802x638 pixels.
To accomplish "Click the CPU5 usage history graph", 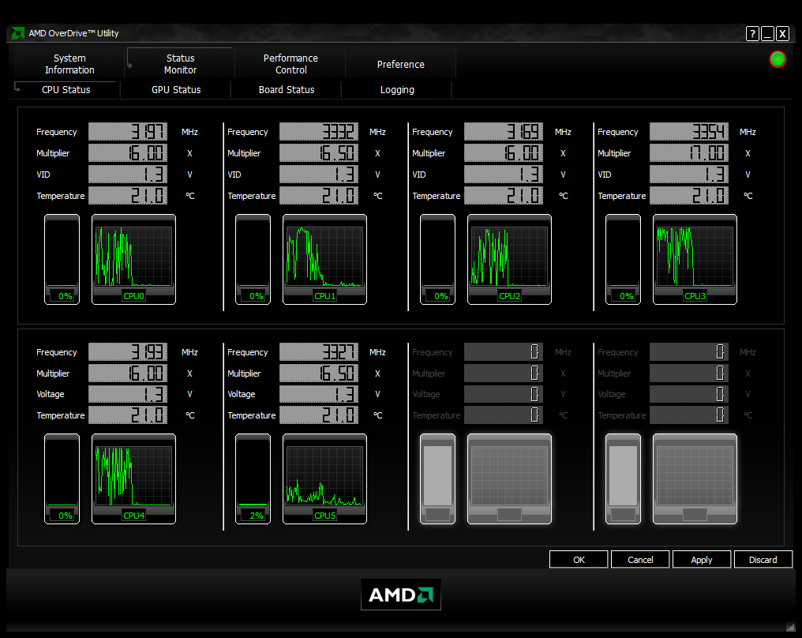I will pyautogui.click(x=324, y=478).
